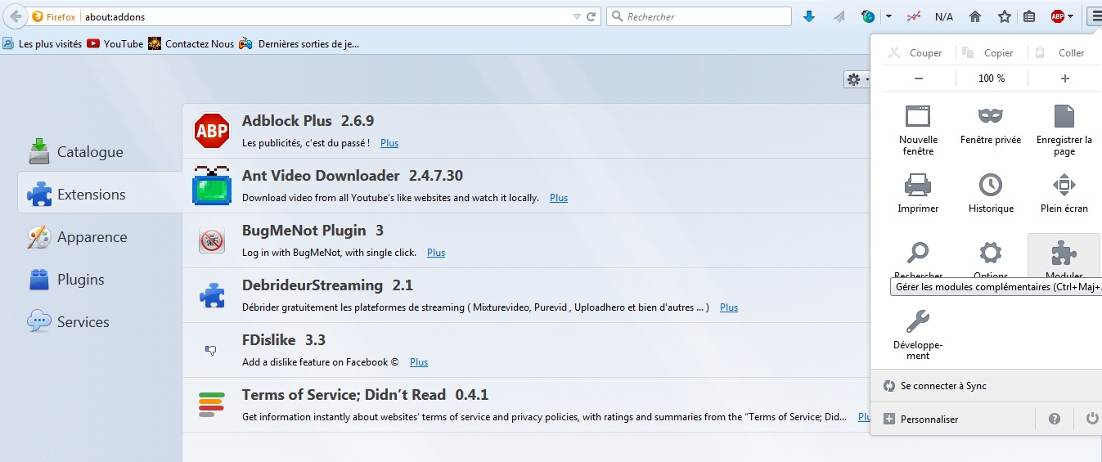
Task: Click the ABP toolbar icon
Action: click(x=1058, y=16)
